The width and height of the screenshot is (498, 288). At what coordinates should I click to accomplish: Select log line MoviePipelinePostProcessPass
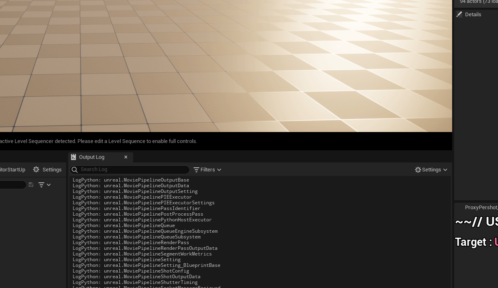(x=138, y=214)
